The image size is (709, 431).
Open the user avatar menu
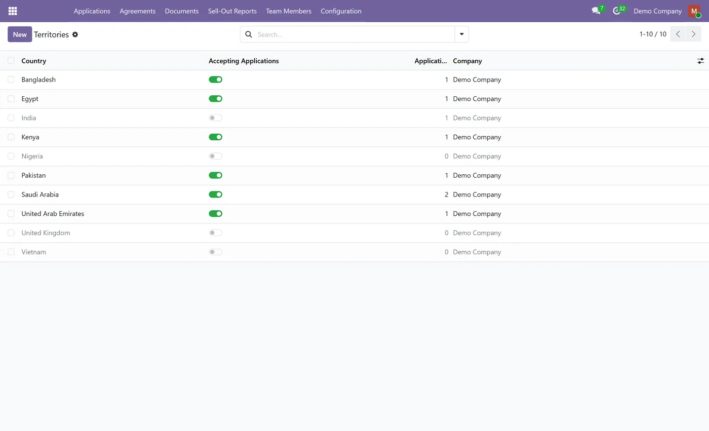(x=694, y=11)
